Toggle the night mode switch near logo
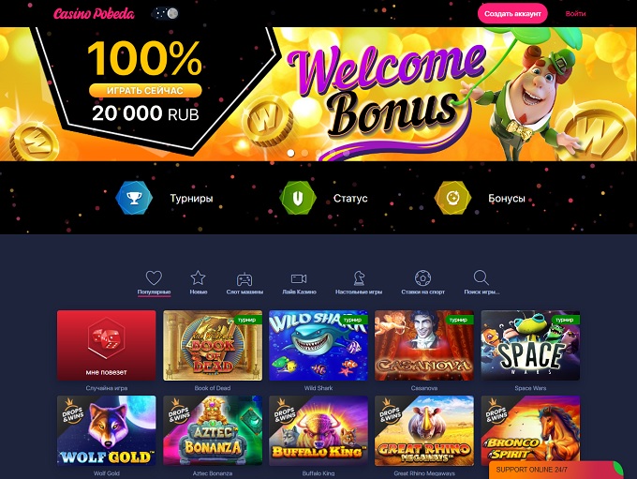637x479 pixels. [x=166, y=13]
